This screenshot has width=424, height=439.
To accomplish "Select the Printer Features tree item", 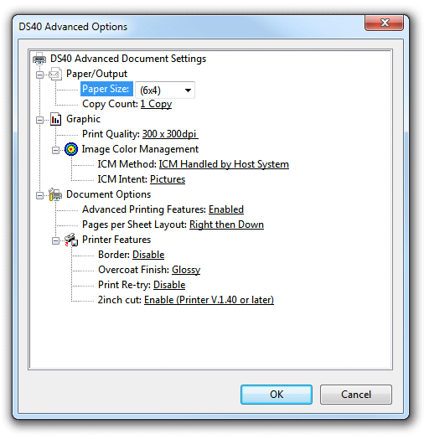I will 116,240.
